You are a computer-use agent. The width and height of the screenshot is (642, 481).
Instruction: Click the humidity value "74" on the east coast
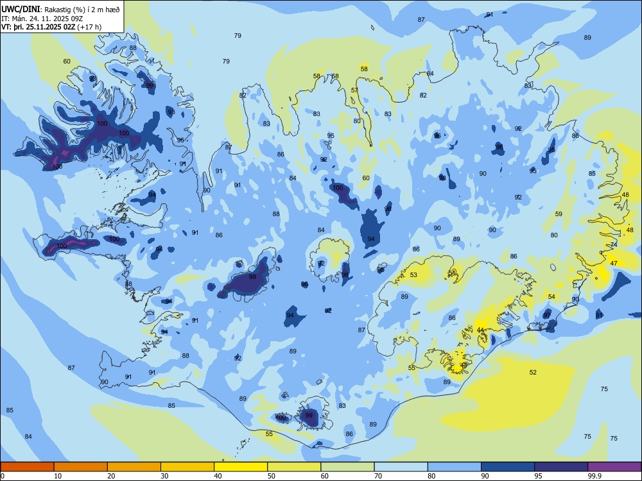coord(614,244)
